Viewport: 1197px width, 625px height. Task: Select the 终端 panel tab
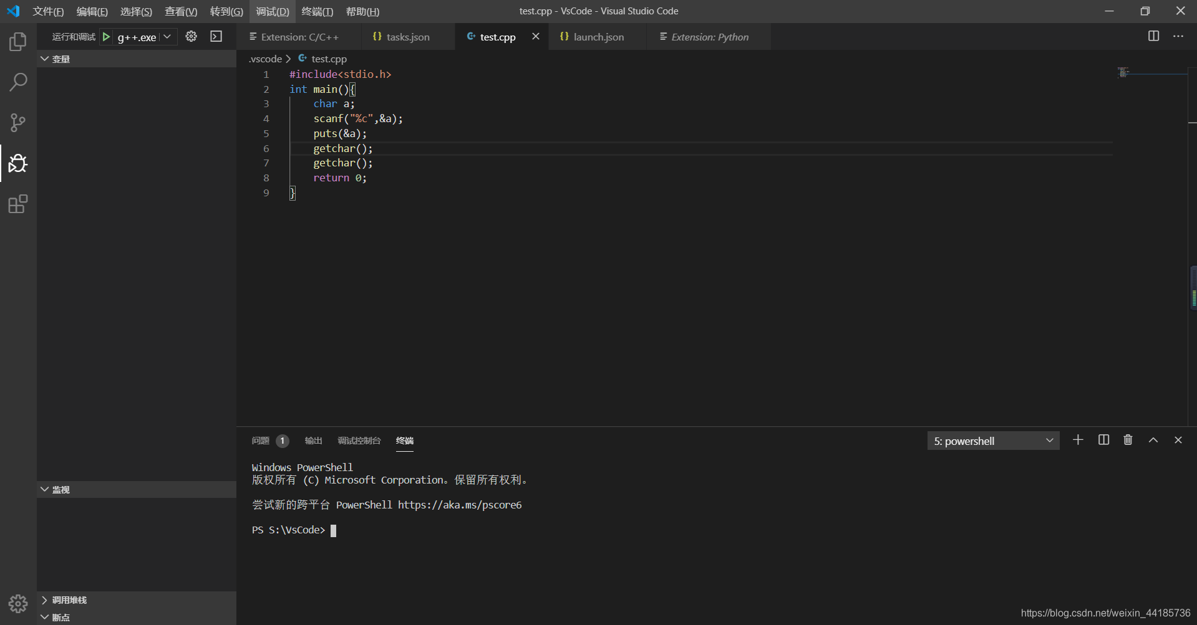coord(405,441)
